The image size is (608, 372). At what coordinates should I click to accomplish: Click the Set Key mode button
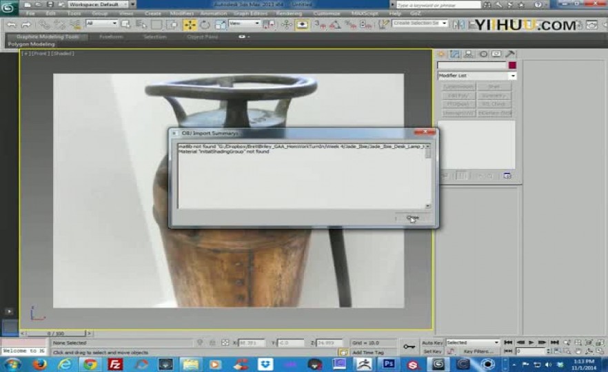(x=432, y=351)
